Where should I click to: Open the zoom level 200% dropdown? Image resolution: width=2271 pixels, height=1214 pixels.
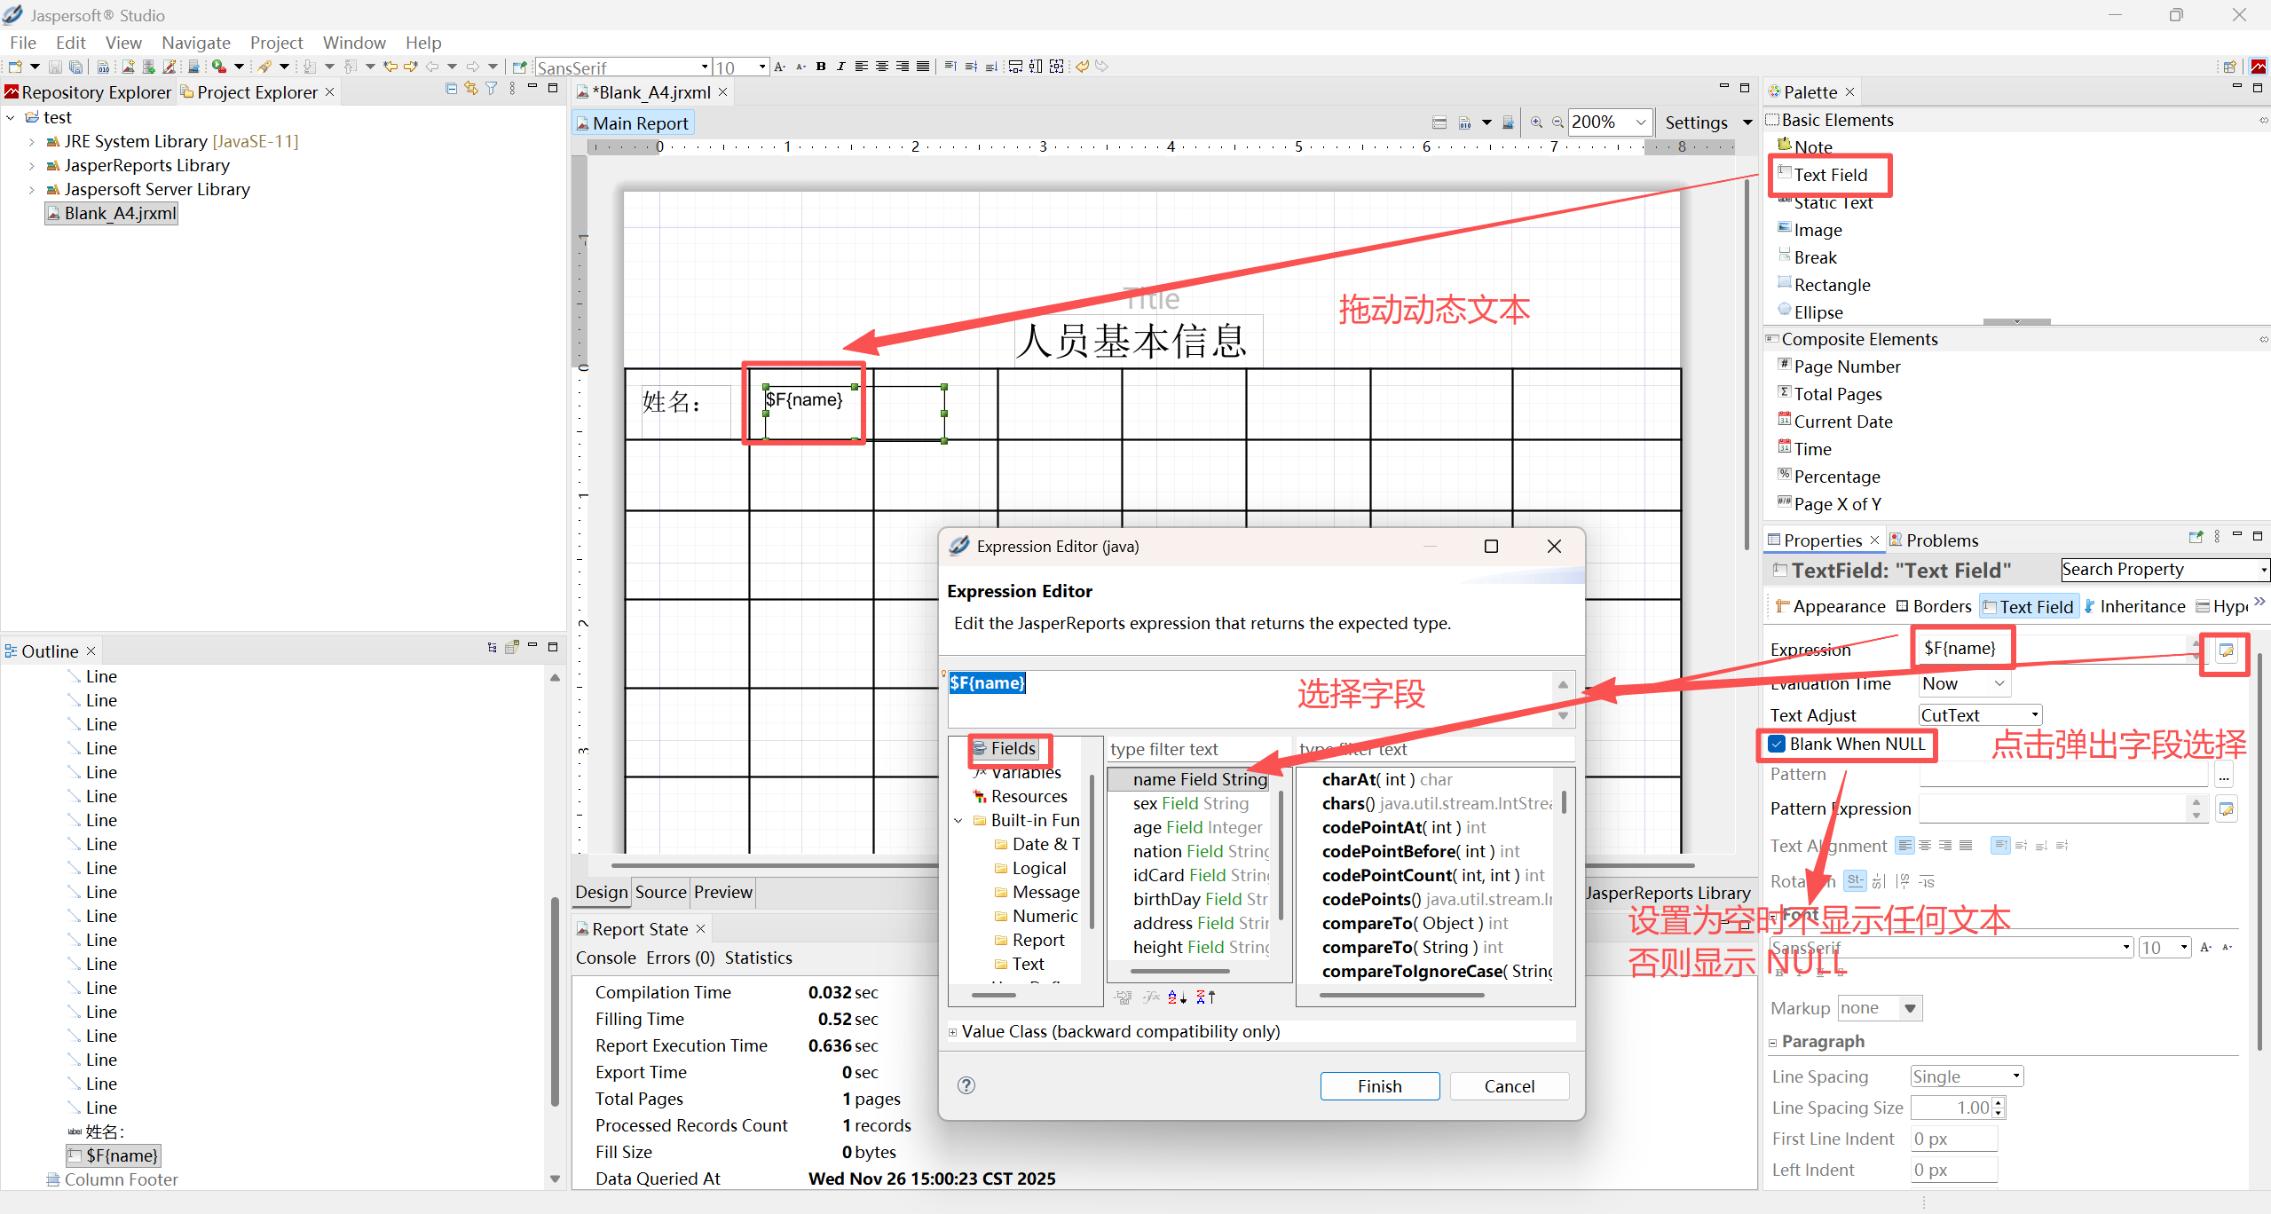click(x=1640, y=122)
